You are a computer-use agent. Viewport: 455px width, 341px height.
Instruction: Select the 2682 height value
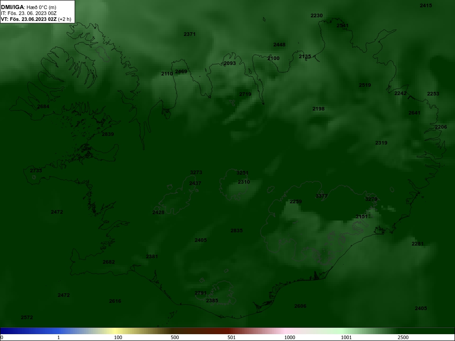pyautogui.click(x=109, y=262)
